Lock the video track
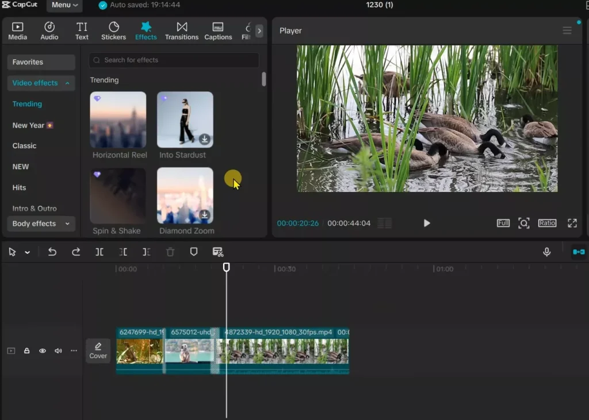Viewport: 589px width, 420px height. [x=26, y=350]
